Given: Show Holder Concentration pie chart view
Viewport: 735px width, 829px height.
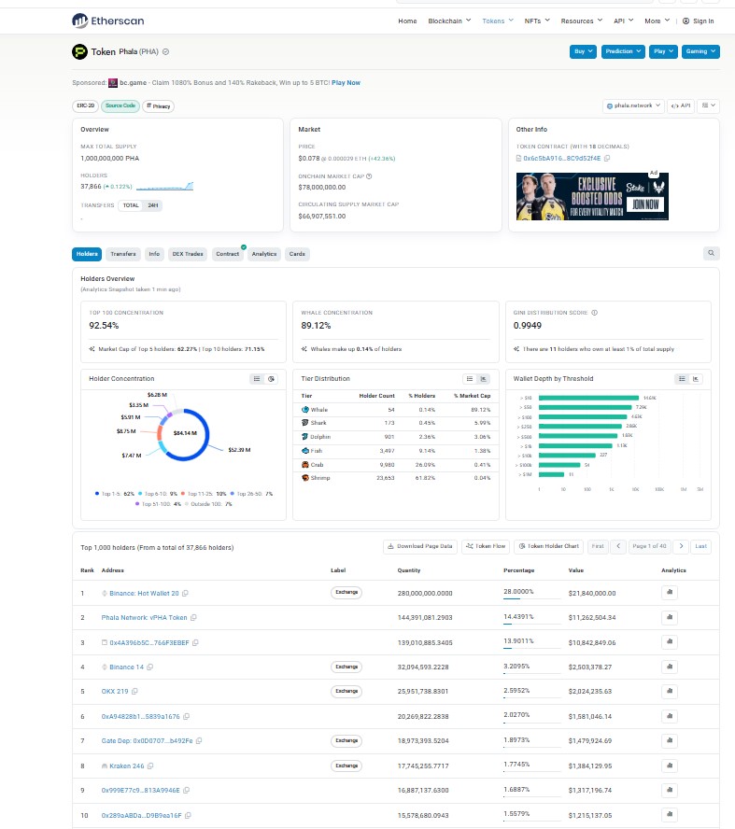Looking at the screenshot, I should click(x=271, y=378).
